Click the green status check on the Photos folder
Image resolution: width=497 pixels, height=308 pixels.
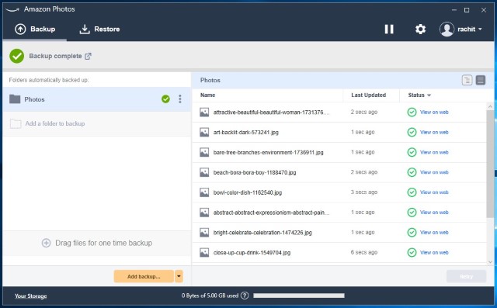point(165,99)
